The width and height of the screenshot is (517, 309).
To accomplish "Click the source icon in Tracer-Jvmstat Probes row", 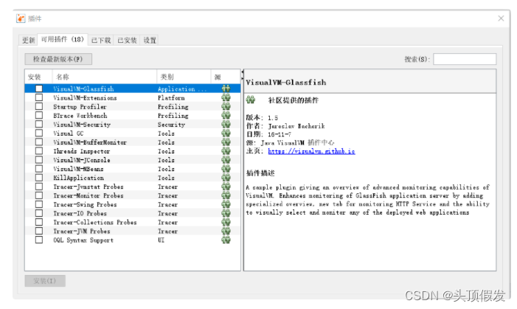I will coord(226,187).
